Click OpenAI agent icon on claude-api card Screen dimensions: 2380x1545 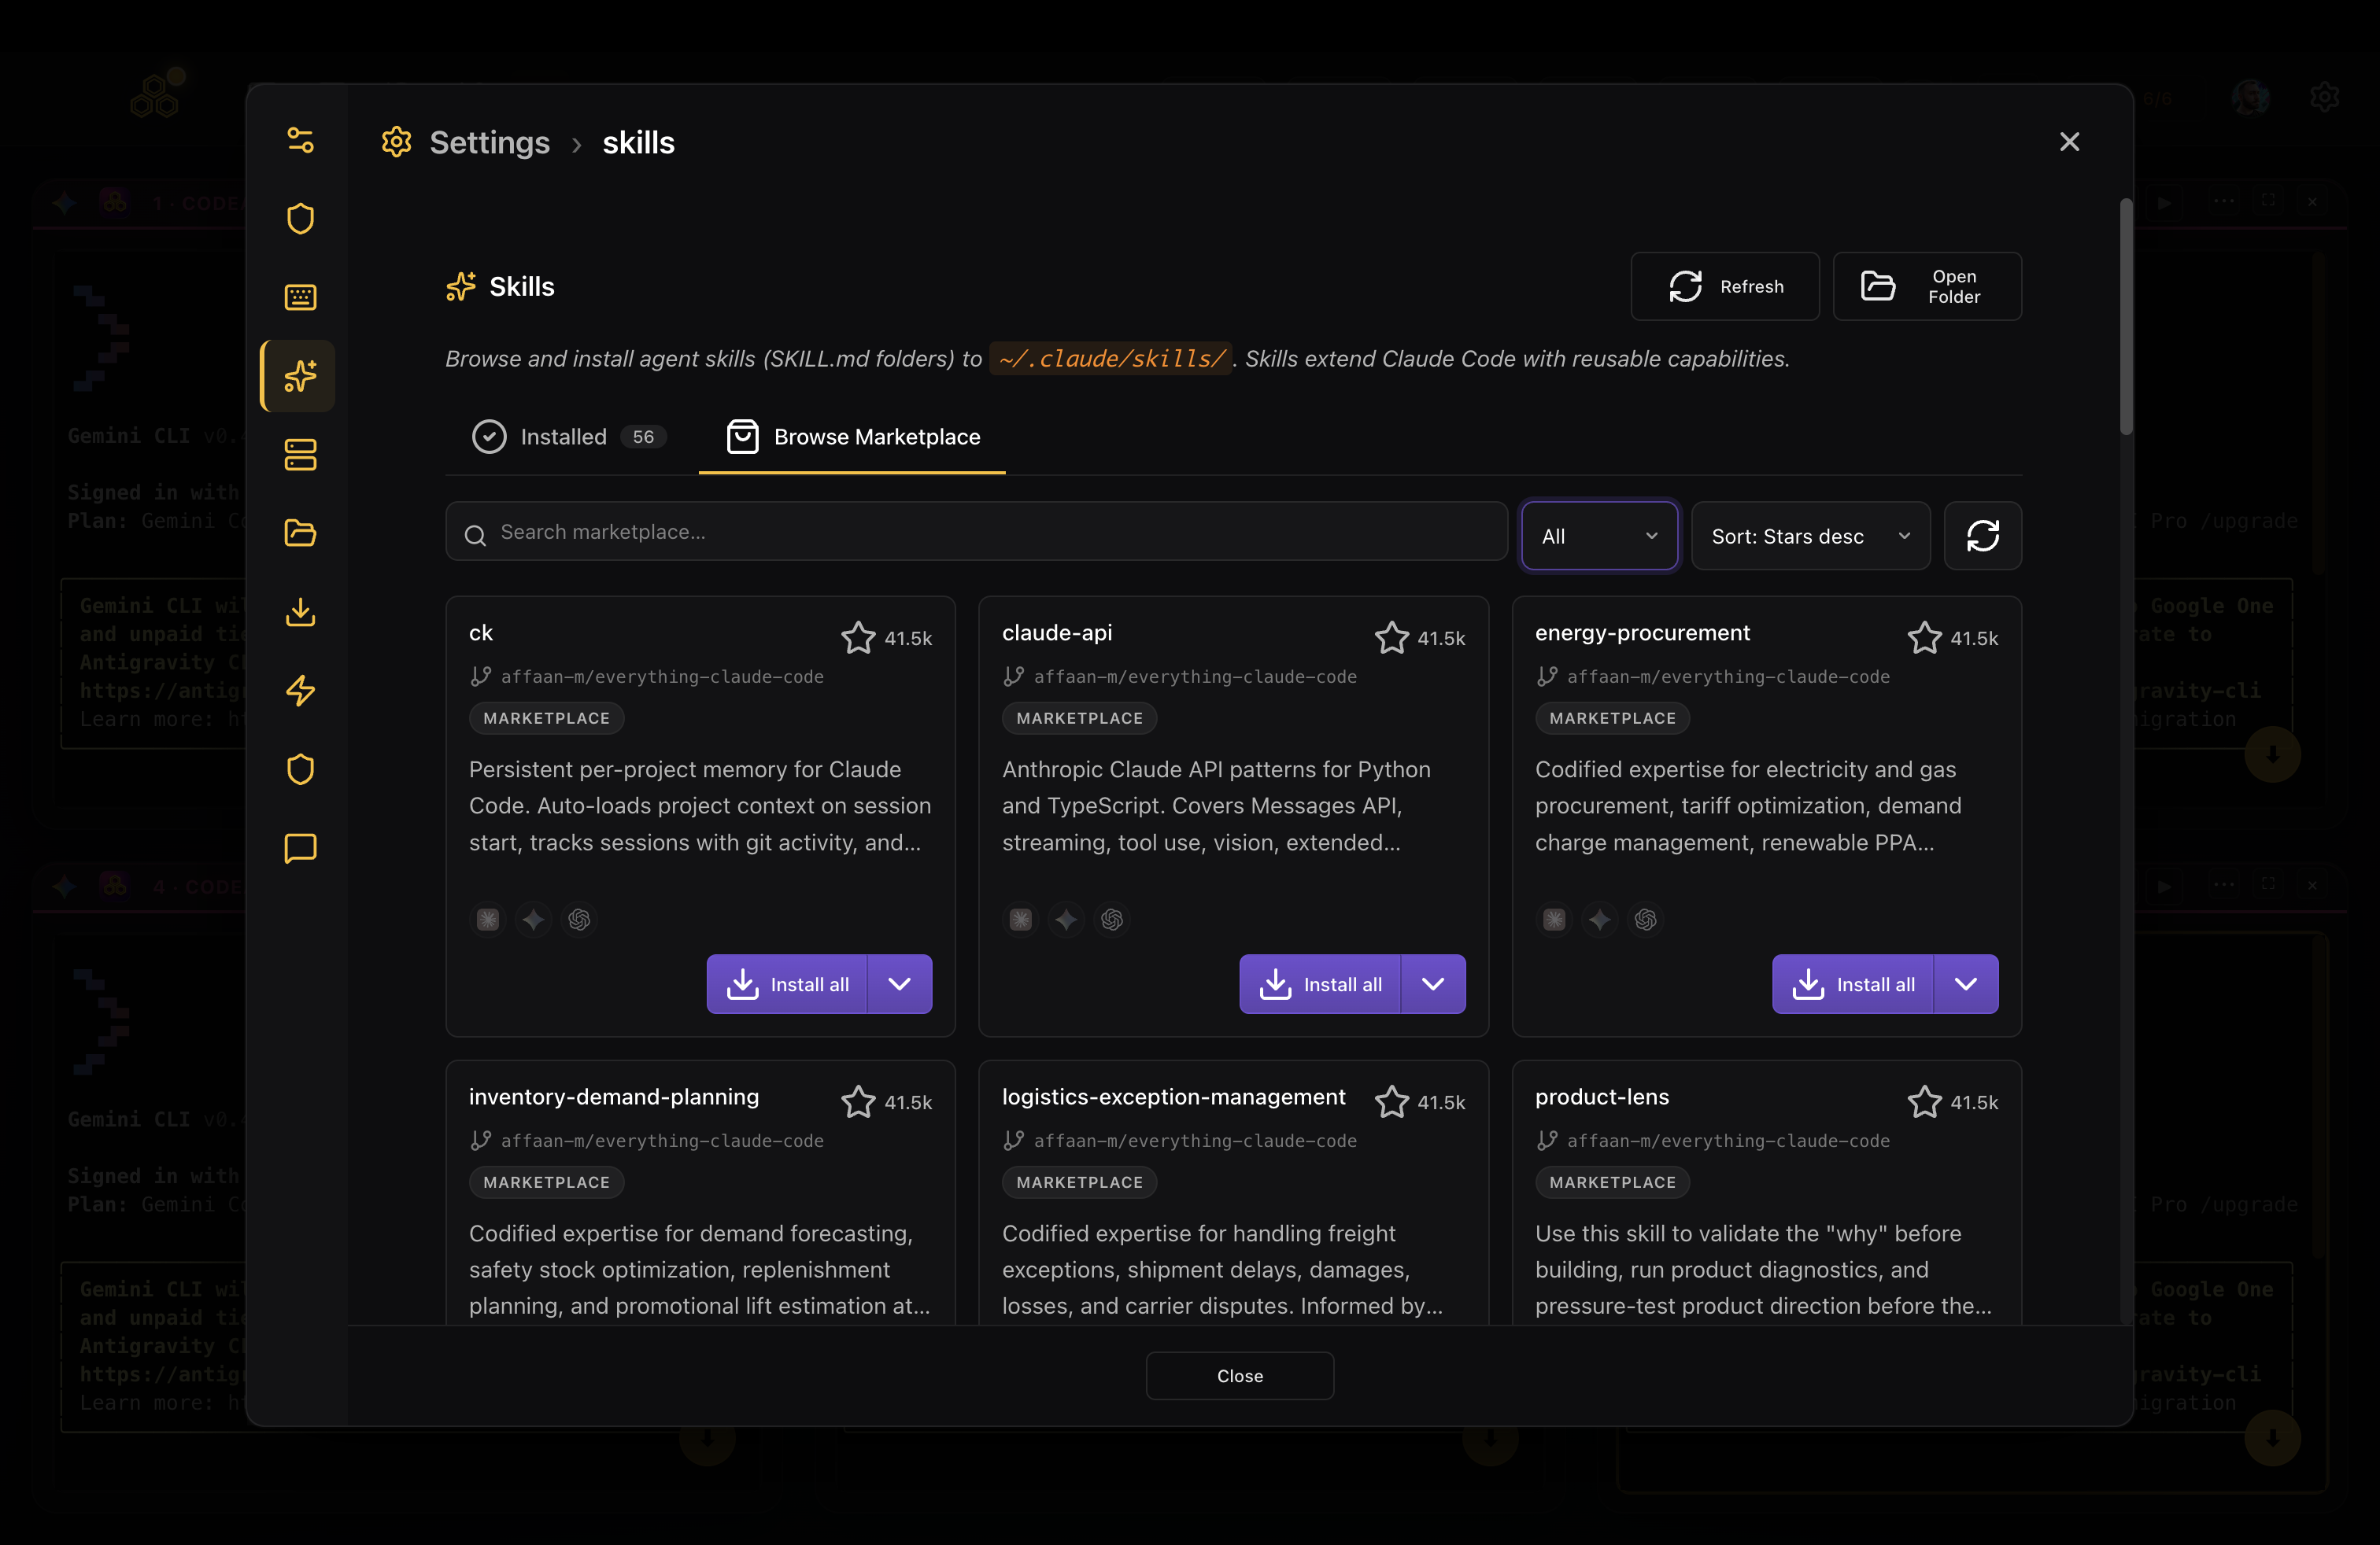(1112, 920)
